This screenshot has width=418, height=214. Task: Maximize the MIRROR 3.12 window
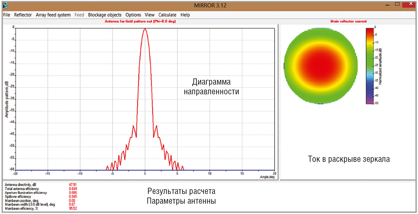coord(397,4)
